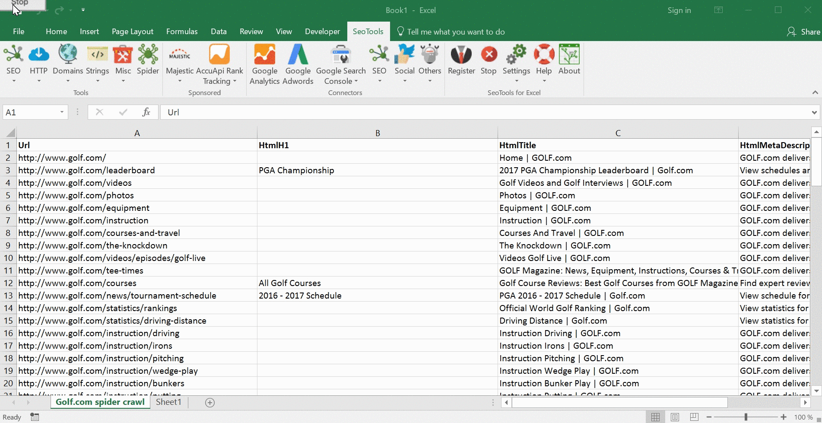Collapse the ribbon with the chevron
The height and width of the screenshot is (423, 822).
point(815,92)
